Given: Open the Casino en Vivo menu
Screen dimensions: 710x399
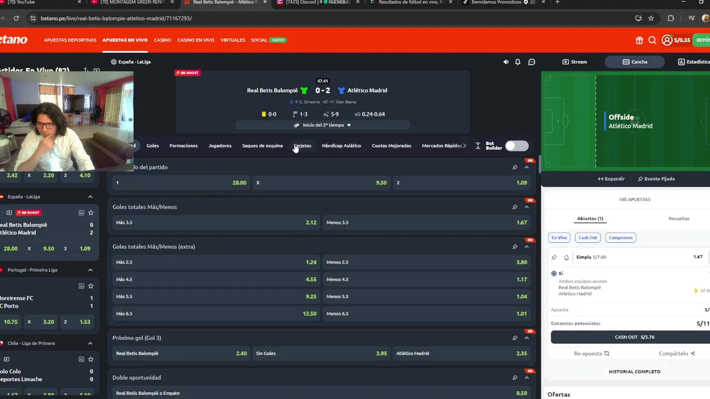Looking at the screenshot, I should pyautogui.click(x=196, y=40).
